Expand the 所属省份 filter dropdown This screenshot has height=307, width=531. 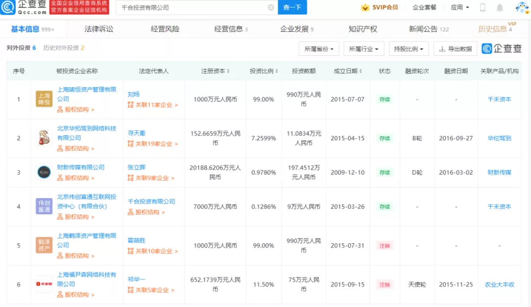click(x=319, y=49)
